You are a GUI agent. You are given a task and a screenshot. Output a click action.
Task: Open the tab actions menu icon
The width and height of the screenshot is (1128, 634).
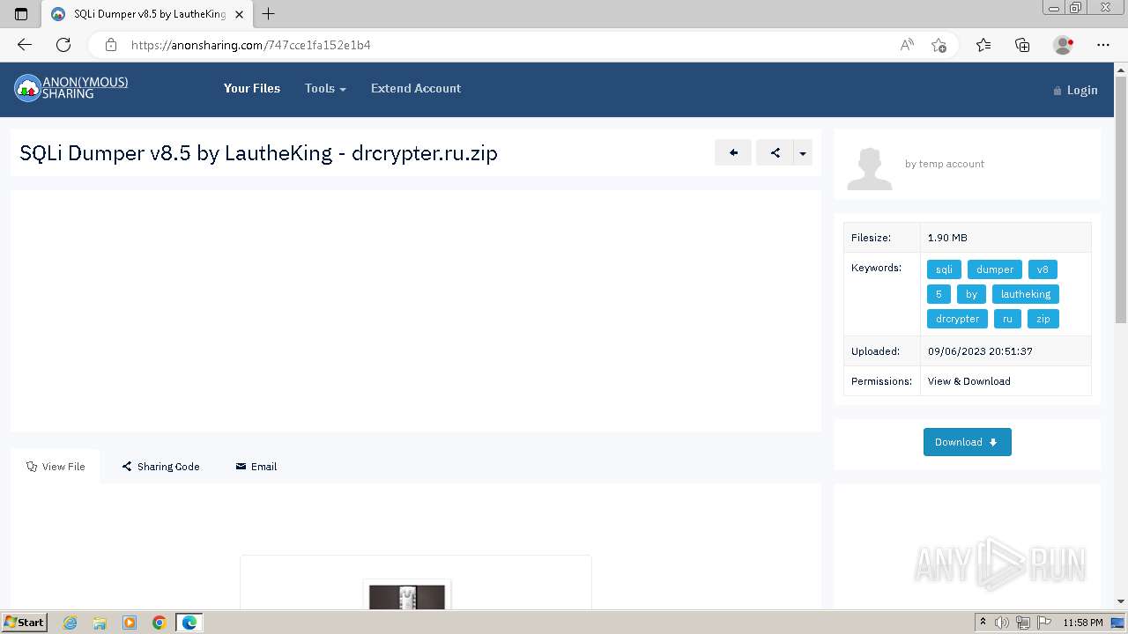[x=21, y=14]
